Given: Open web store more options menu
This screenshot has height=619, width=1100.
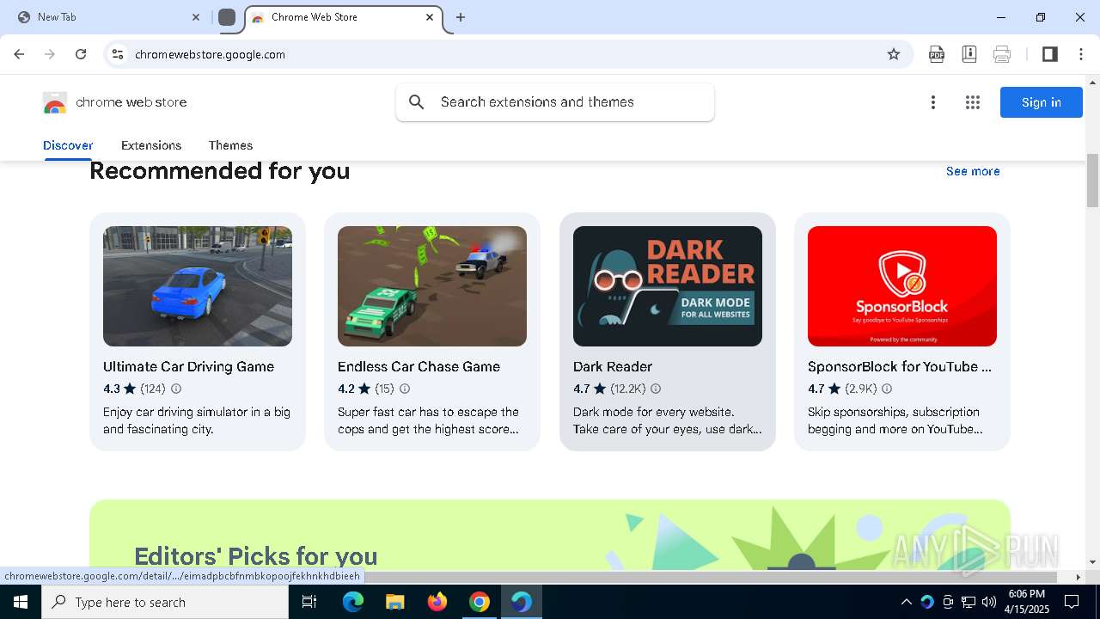Looking at the screenshot, I should coord(933,102).
